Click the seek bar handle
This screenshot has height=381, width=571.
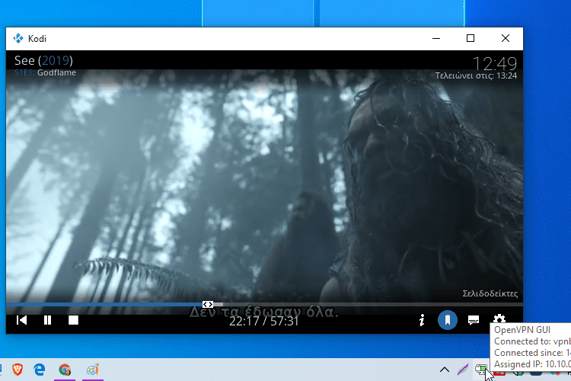click(x=208, y=304)
